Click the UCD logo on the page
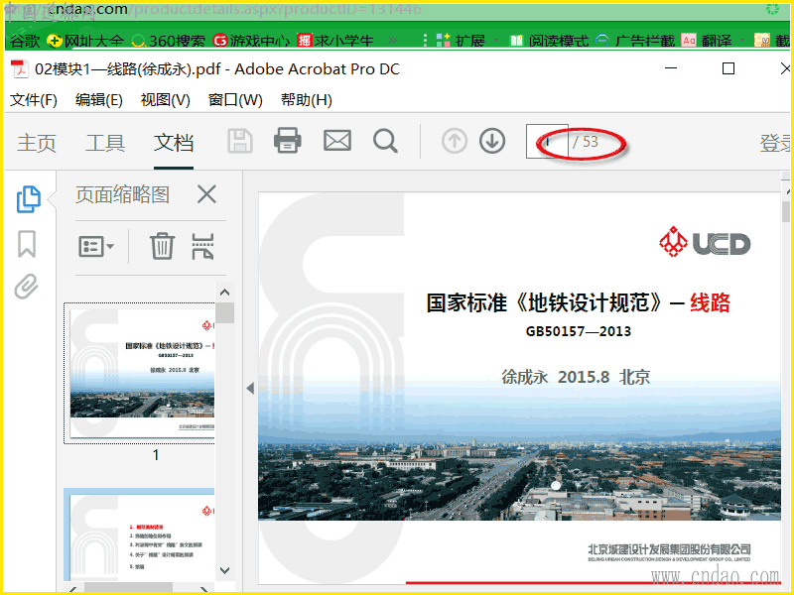794x595 pixels. pos(705,242)
